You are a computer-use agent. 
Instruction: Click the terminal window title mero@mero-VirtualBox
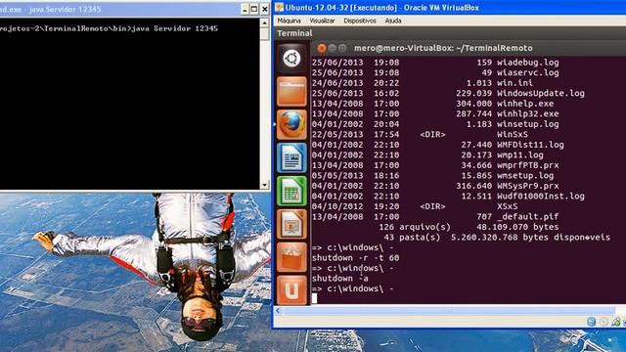click(x=443, y=48)
